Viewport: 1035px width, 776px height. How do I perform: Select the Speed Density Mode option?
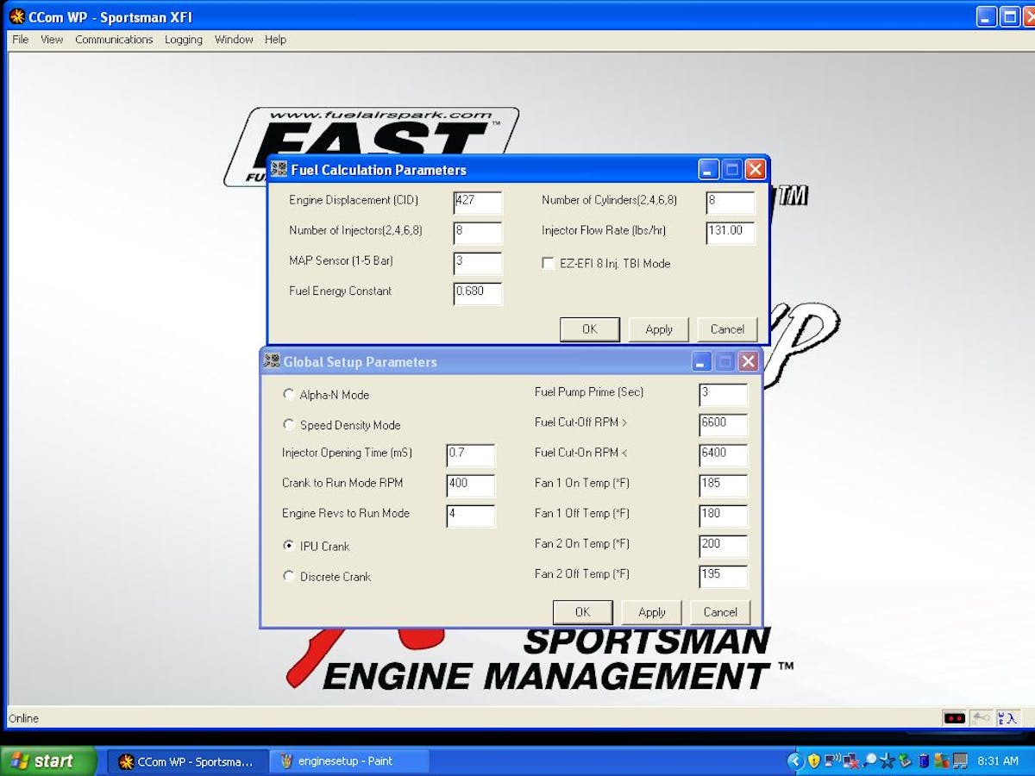point(289,425)
